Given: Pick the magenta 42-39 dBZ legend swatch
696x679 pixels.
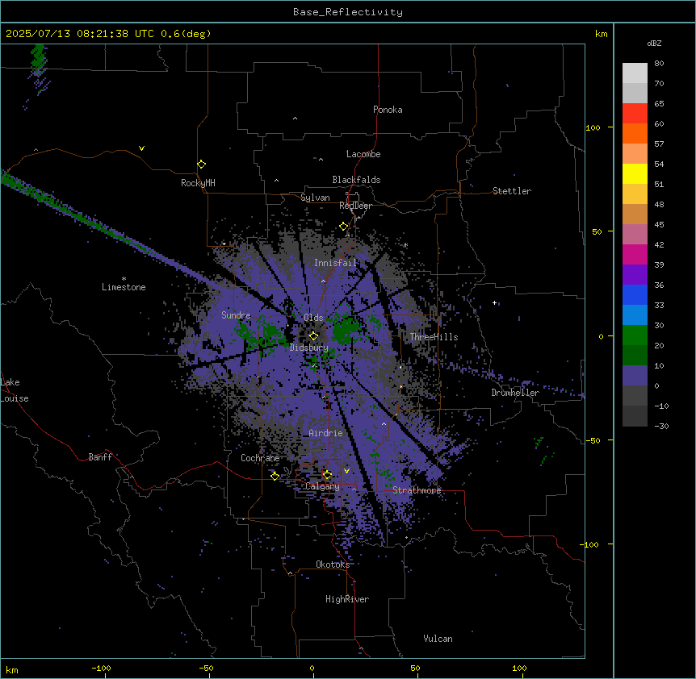Looking at the screenshot, I should pyautogui.click(x=635, y=254).
